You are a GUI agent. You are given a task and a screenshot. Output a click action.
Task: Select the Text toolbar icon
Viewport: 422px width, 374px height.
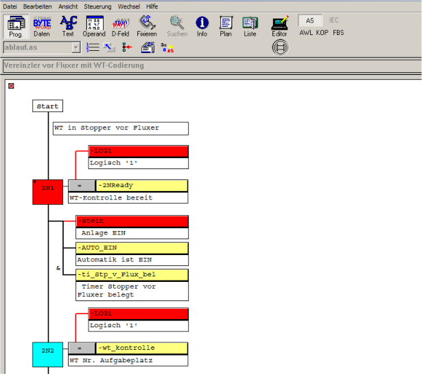point(68,26)
